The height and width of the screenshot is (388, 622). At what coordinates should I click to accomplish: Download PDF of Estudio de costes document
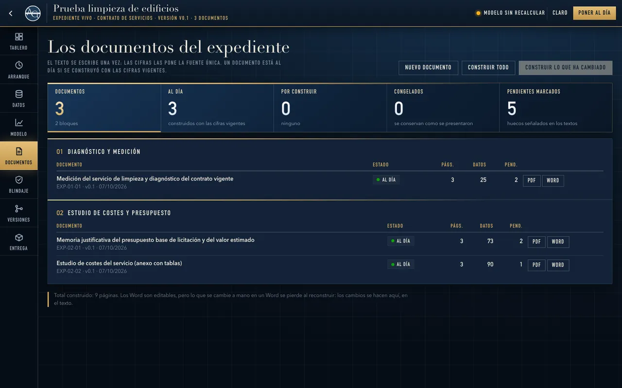[x=536, y=265]
